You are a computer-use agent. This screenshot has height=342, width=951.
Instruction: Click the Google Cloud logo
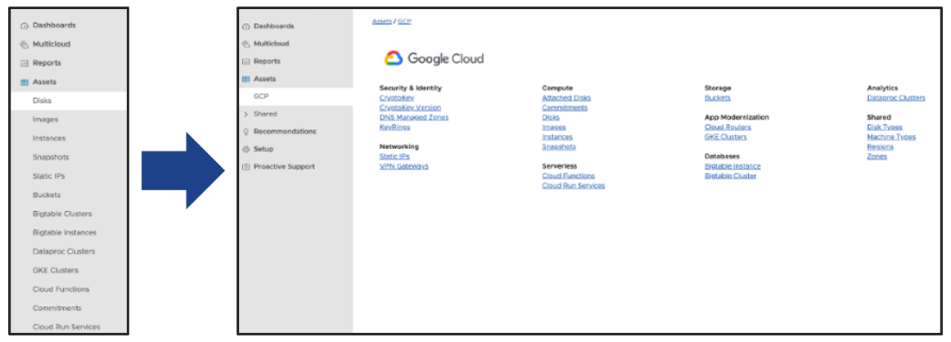(x=434, y=58)
